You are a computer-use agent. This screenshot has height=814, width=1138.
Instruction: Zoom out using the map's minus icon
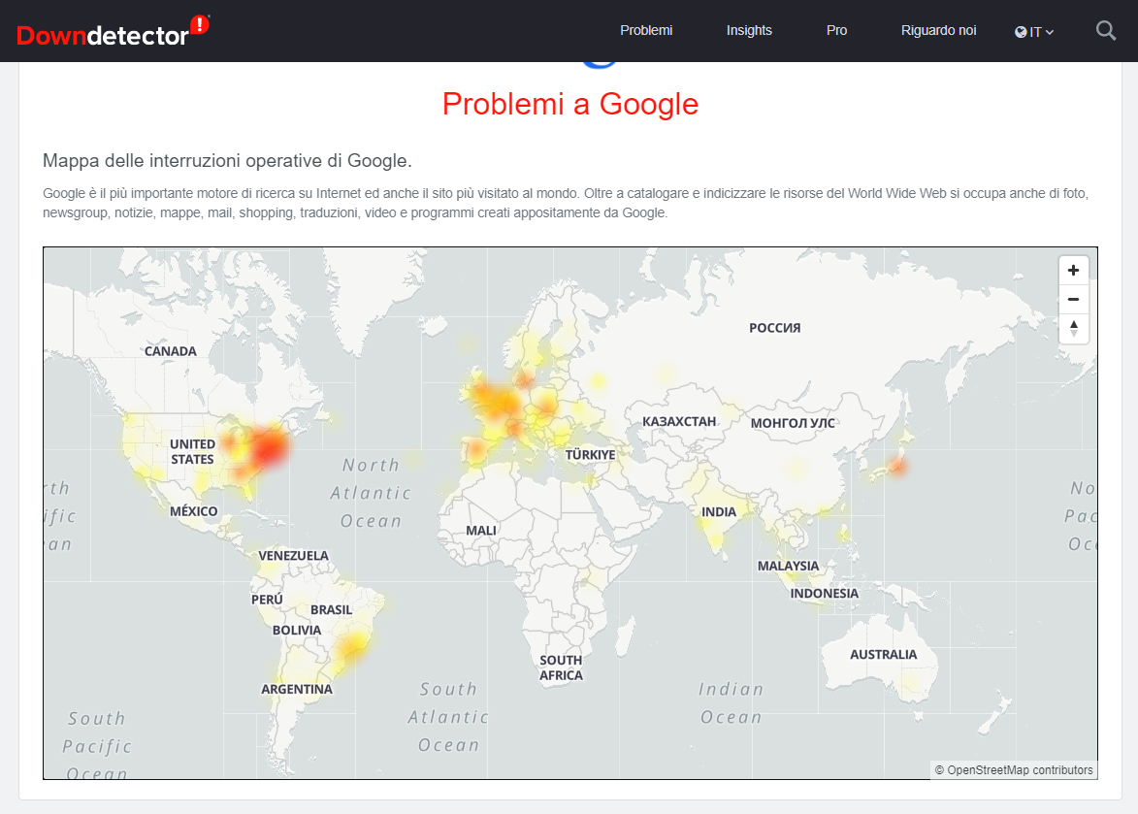(x=1073, y=299)
